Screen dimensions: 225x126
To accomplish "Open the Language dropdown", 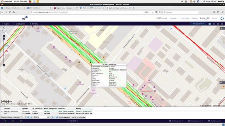I will (x=173, y=18).
